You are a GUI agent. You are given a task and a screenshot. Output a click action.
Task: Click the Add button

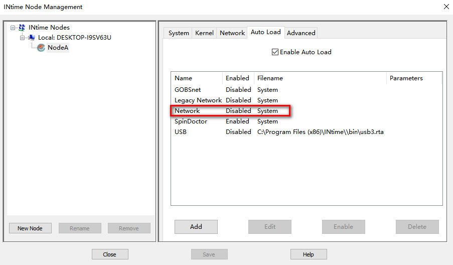[196, 227]
